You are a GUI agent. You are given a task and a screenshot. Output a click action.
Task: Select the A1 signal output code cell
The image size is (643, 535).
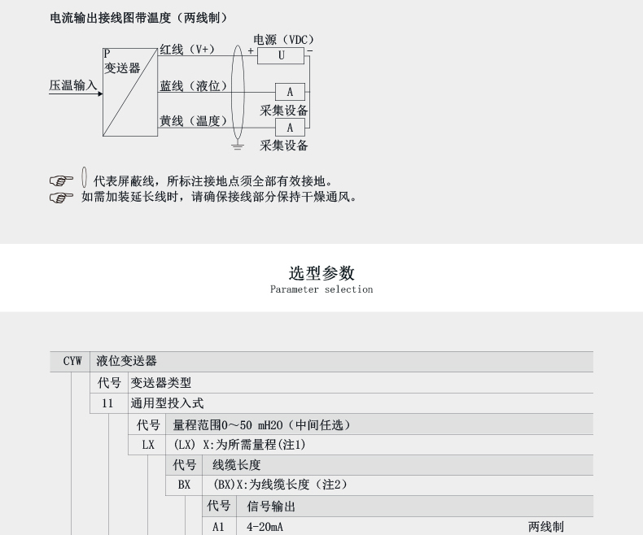point(218,527)
